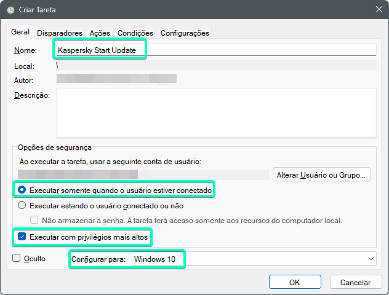
Task: Enable the Oculto checkbox
Action: [17, 258]
